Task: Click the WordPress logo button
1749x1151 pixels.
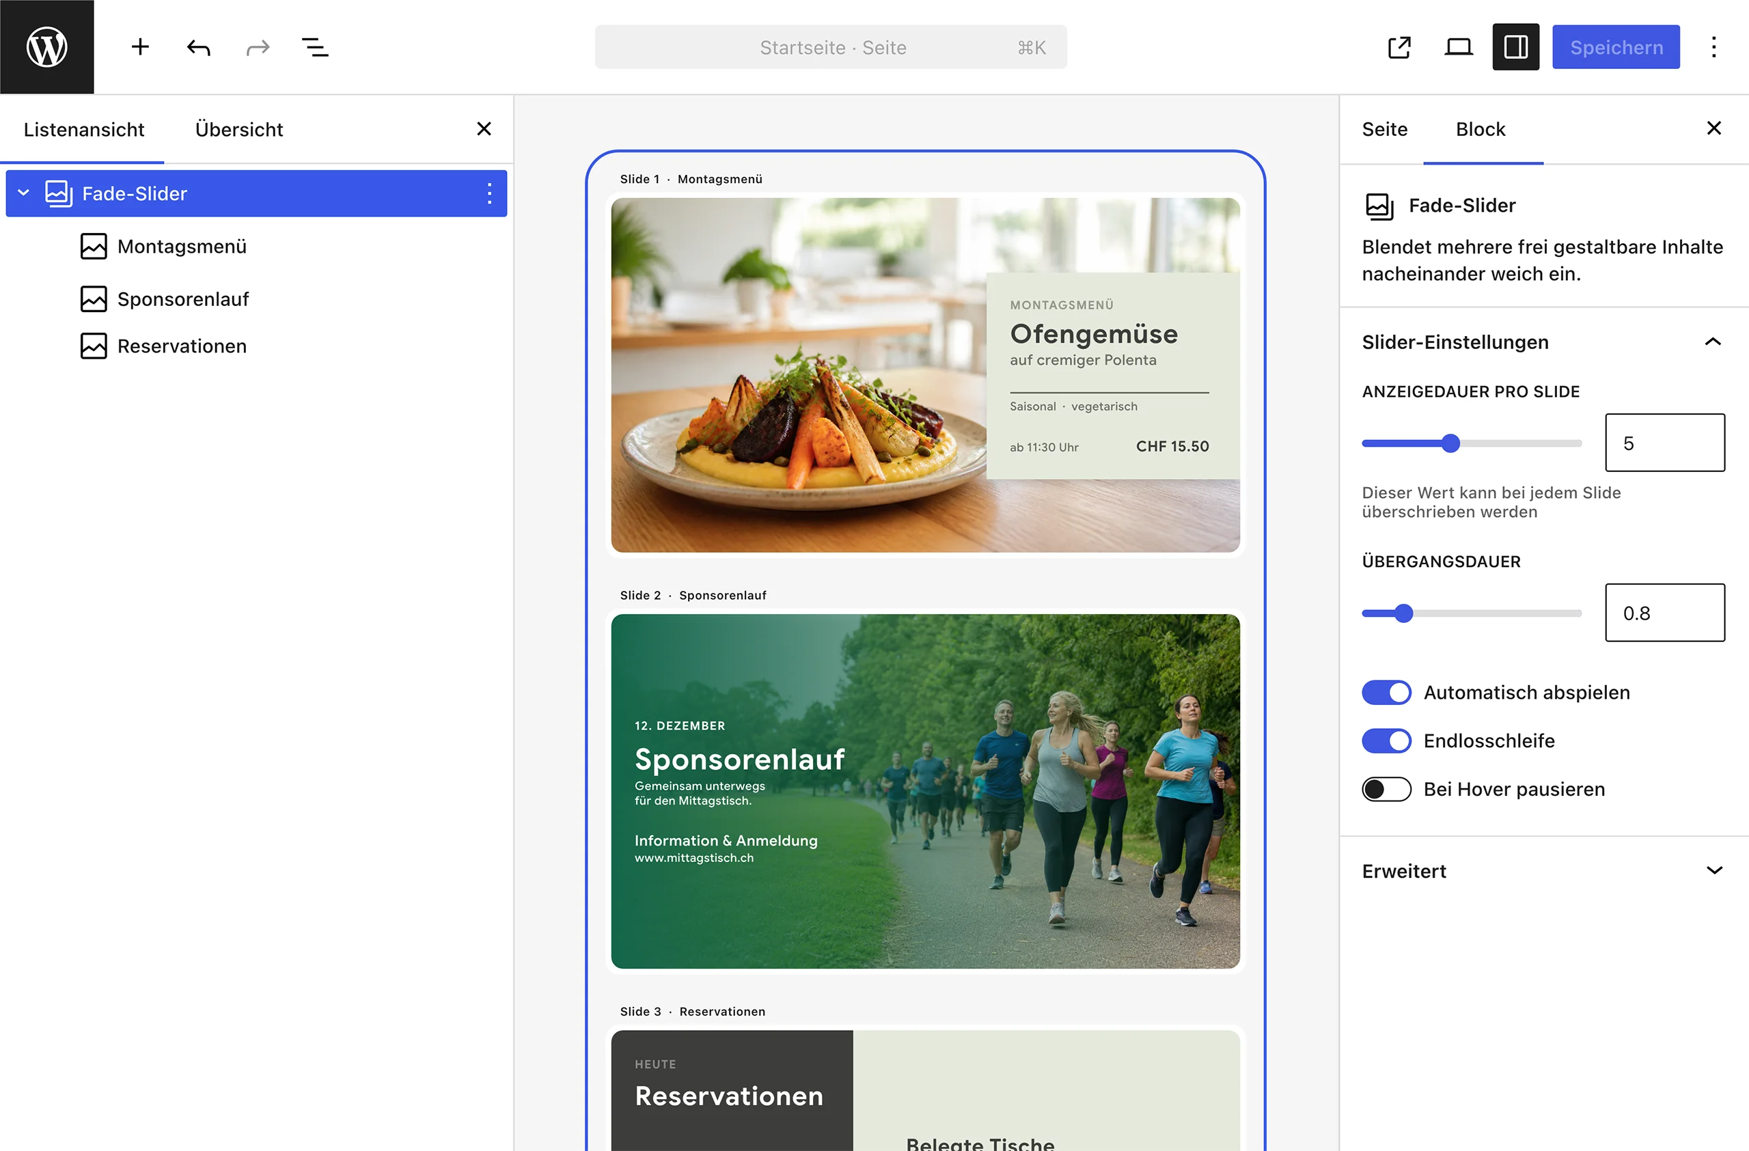Action: [x=47, y=47]
